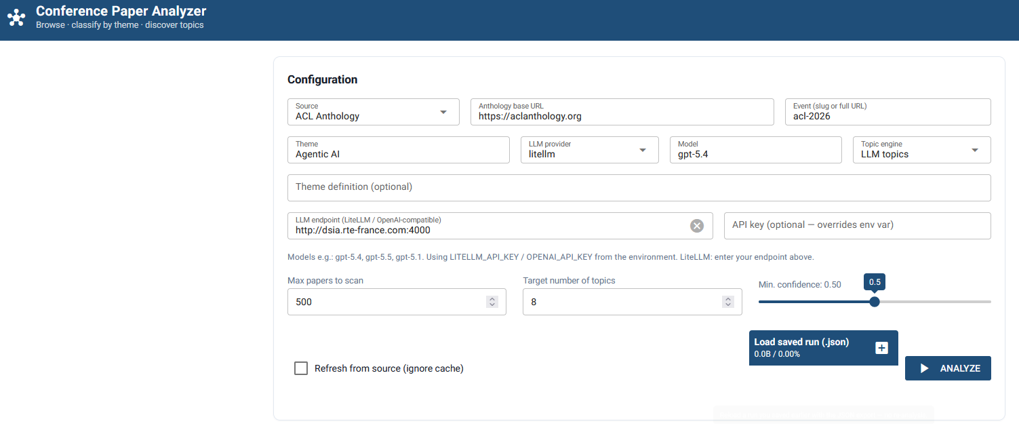Start analysis with the Analyze button
The width and height of the screenshot is (1019, 432).
tap(948, 368)
